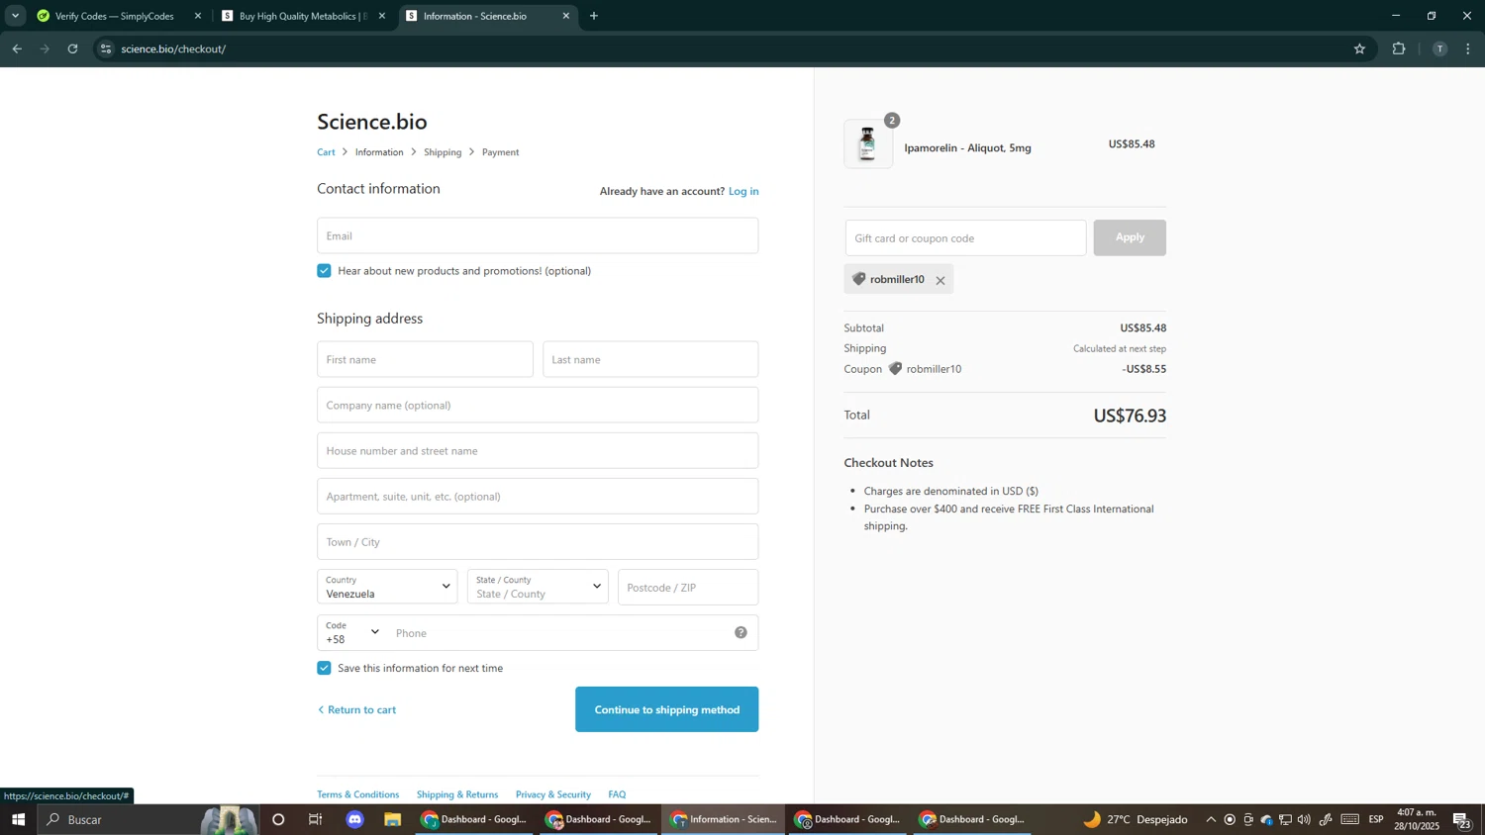The height and width of the screenshot is (835, 1485).
Task: Focus the House number and street name field
Action: coord(538,450)
